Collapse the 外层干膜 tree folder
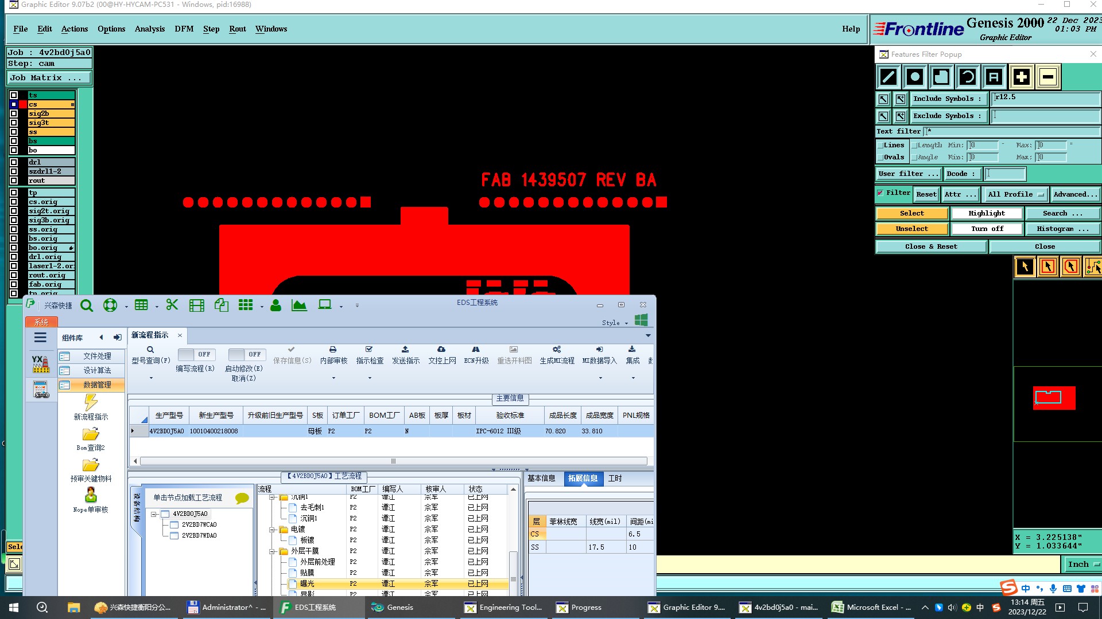 click(x=273, y=551)
